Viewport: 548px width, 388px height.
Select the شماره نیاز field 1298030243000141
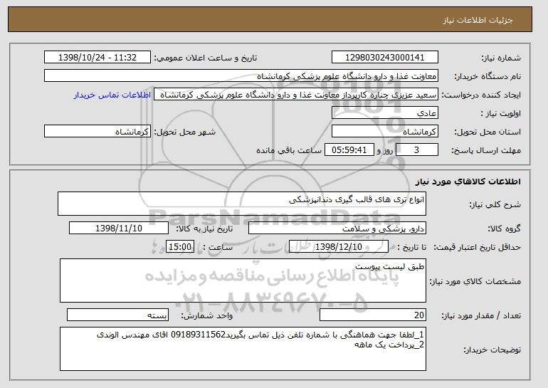pyautogui.click(x=385, y=58)
